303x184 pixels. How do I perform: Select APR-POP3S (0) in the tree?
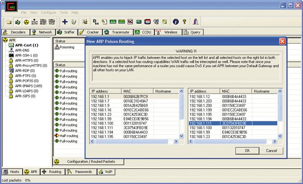coord(27,81)
